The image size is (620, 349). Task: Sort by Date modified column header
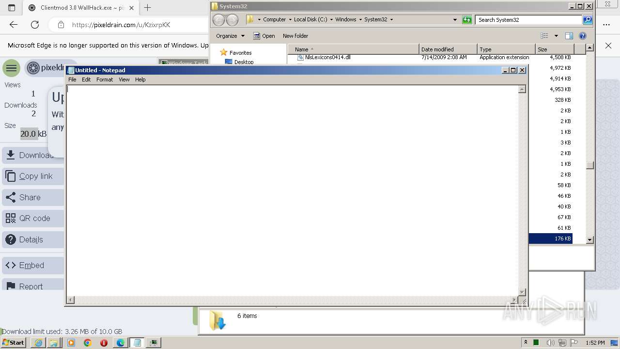[x=448, y=49]
